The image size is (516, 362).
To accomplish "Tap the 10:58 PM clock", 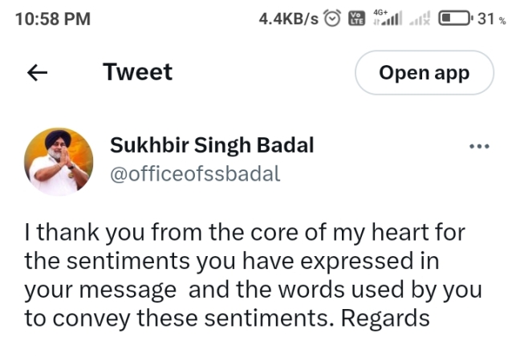I will (53, 18).
